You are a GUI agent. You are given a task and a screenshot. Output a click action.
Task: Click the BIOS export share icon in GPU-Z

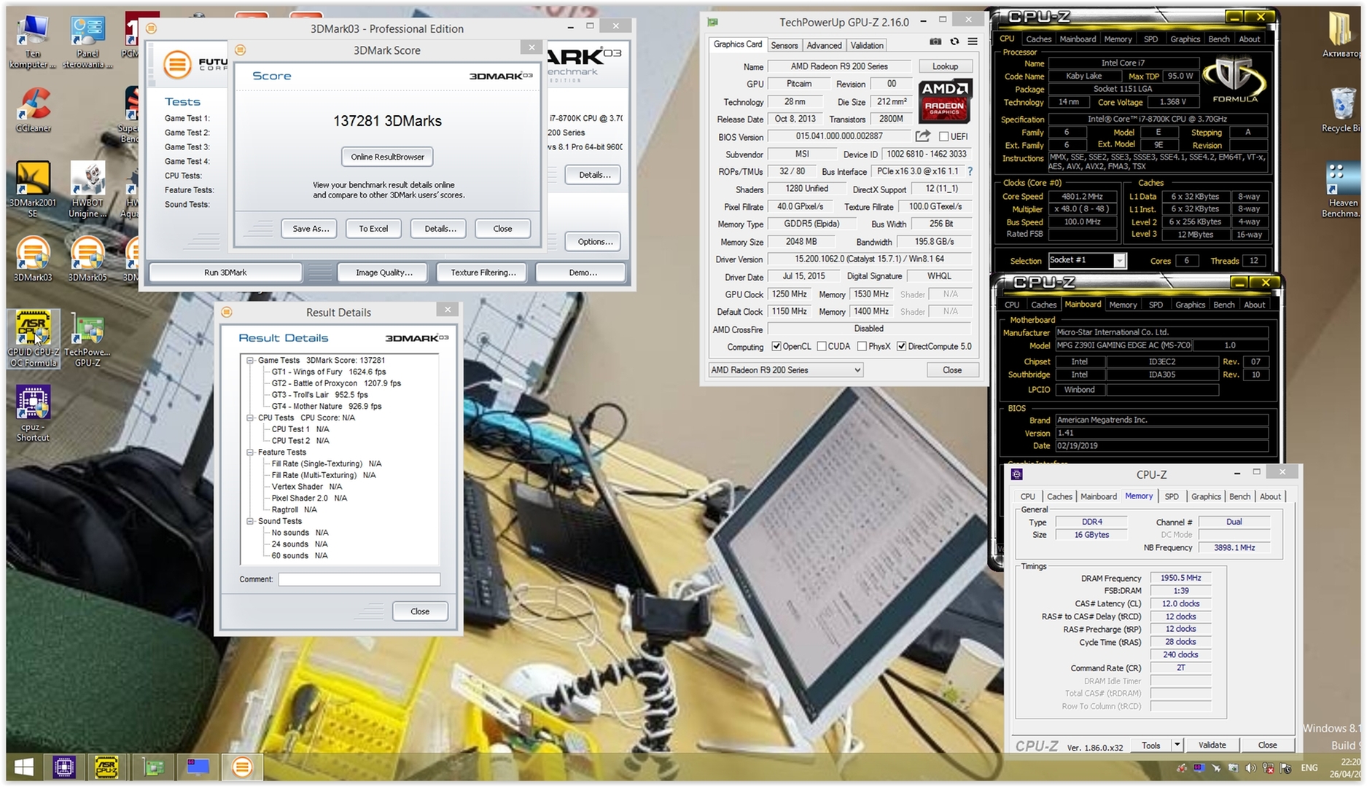(x=922, y=136)
